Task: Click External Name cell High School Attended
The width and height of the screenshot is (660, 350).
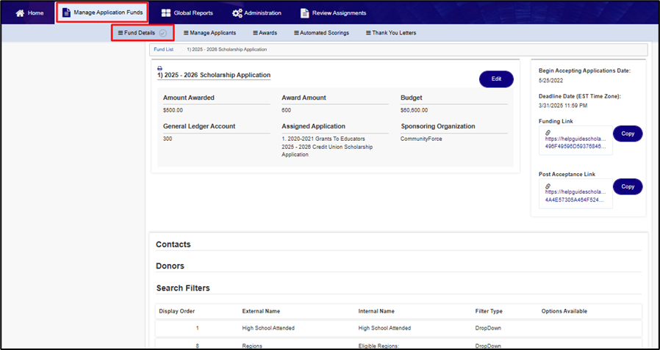Action: click(268, 328)
